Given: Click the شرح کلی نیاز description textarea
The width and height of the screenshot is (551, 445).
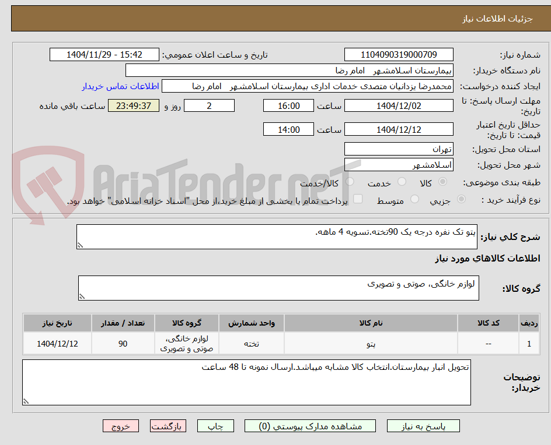Looking at the screenshot, I should pyautogui.click(x=277, y=236).
